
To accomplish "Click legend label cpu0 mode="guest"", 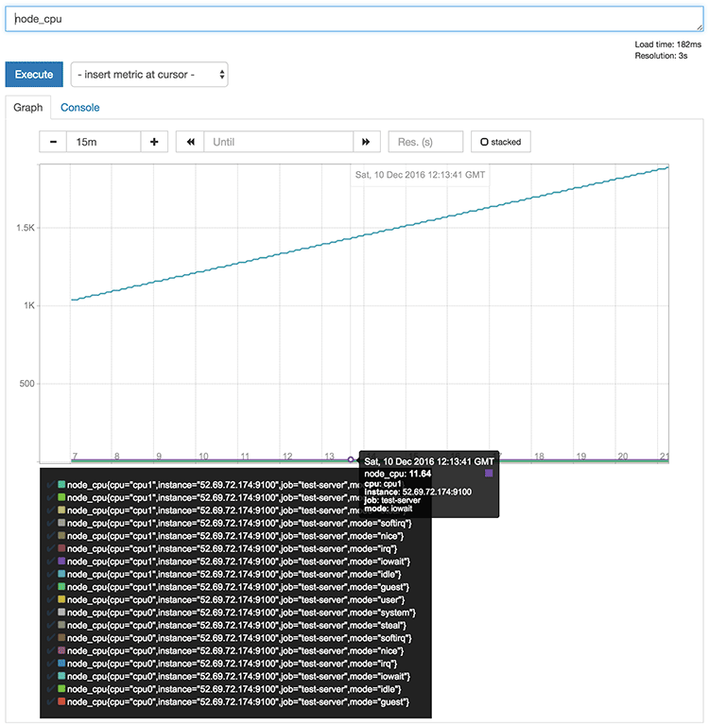I will point(238,702).
